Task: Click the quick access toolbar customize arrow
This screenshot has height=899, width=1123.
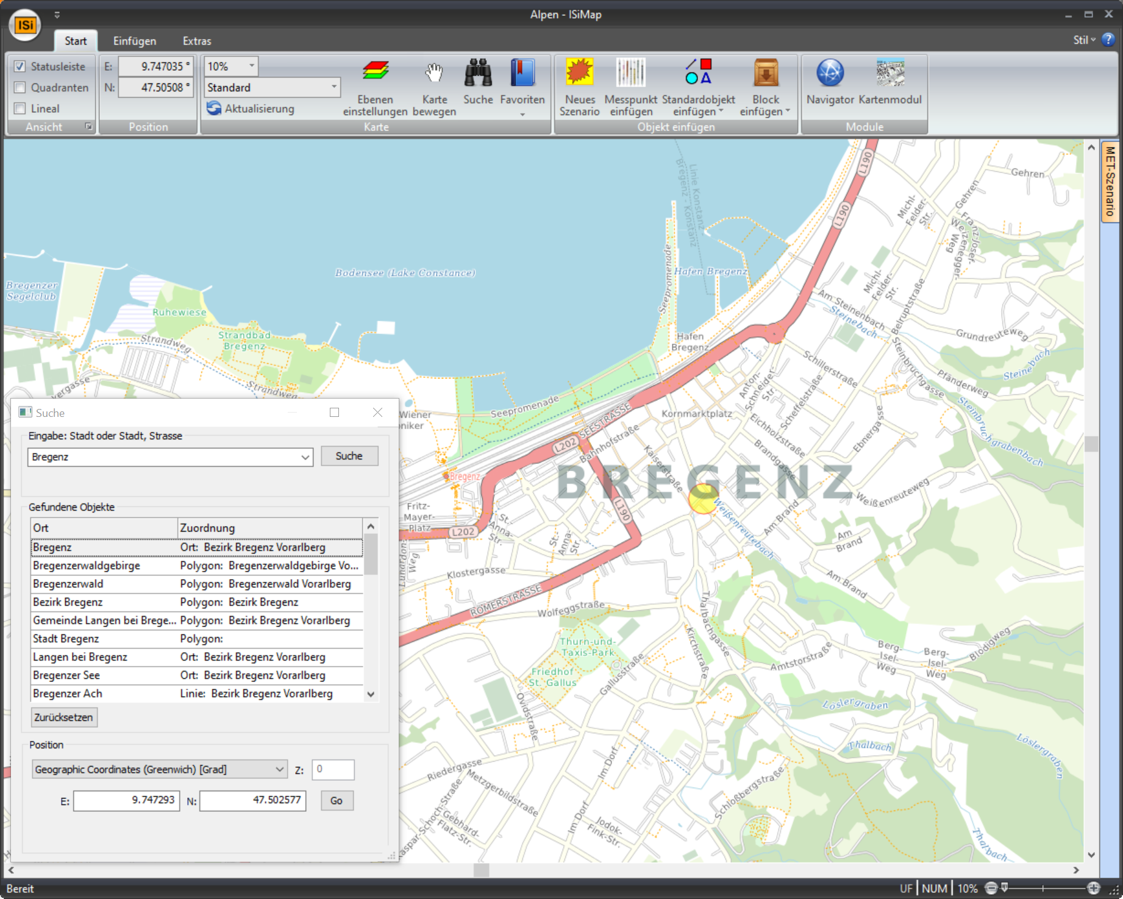Action: point(57,15)
